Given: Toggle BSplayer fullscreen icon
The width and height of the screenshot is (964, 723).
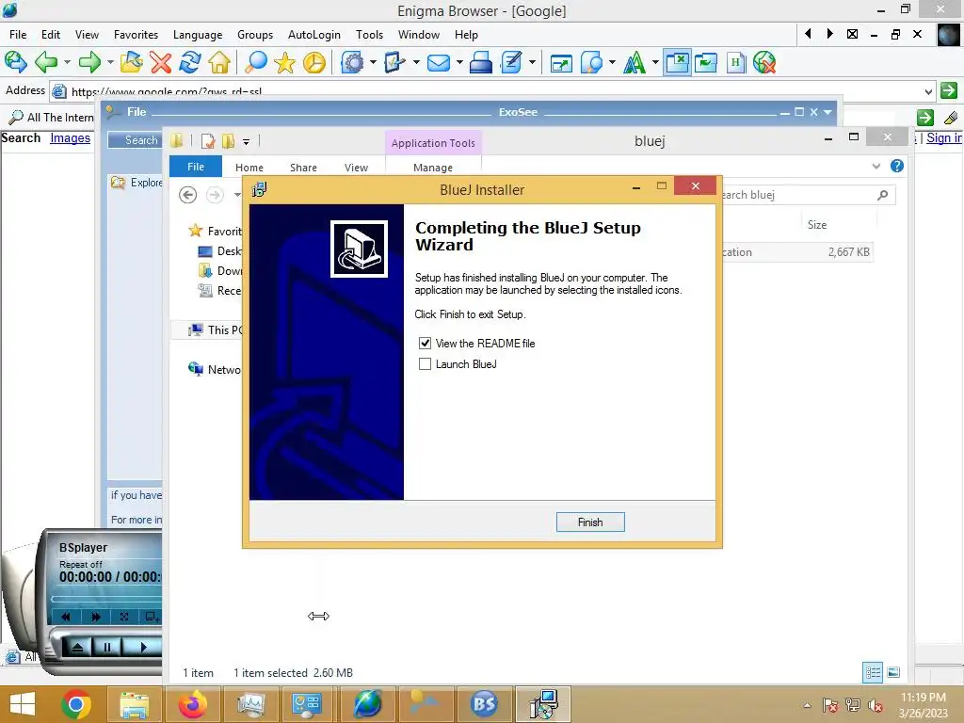Looking at the screenshot, I should pos(124,617).
